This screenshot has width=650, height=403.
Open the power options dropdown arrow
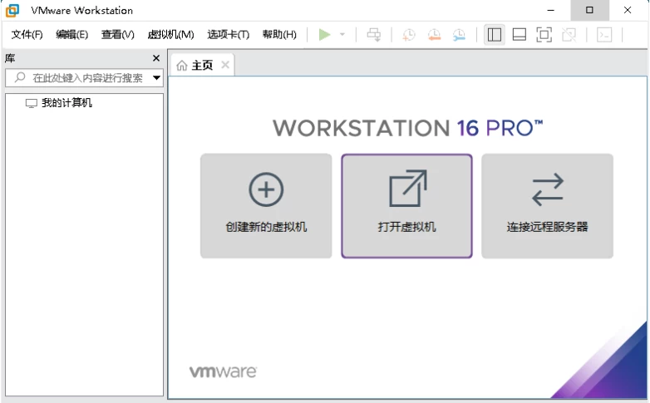tap(342, 35)
